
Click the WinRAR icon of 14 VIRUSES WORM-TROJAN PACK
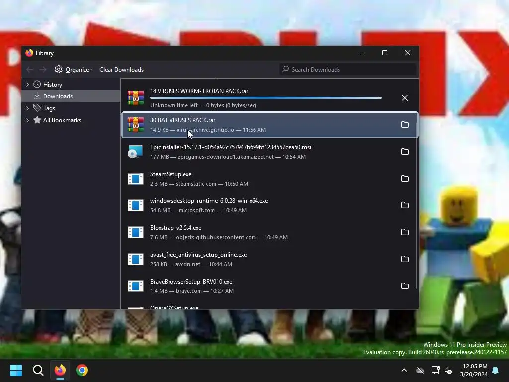tap(136, 98)
